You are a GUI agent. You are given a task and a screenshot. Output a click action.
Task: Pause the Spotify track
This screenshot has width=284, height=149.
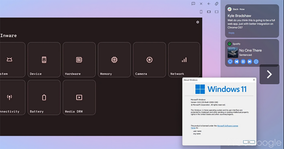[243, 61]
